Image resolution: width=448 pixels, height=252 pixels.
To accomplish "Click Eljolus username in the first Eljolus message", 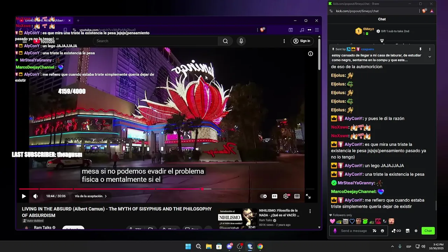I will tap(338, 75).
